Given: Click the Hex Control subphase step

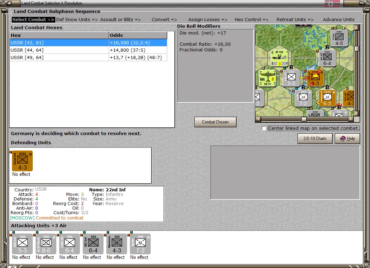Looking at the screenshot, I should pyautogui.click(x=252, y=20).
